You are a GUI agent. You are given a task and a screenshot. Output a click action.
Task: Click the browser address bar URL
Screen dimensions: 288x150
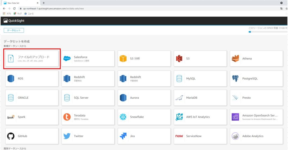point(53,8)
